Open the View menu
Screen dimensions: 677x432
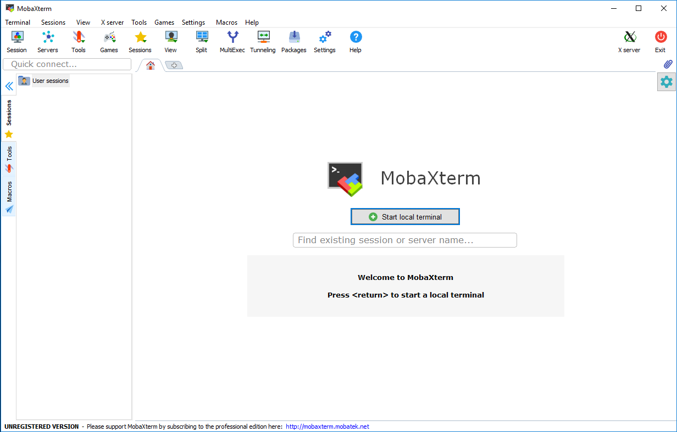[84, 23]
